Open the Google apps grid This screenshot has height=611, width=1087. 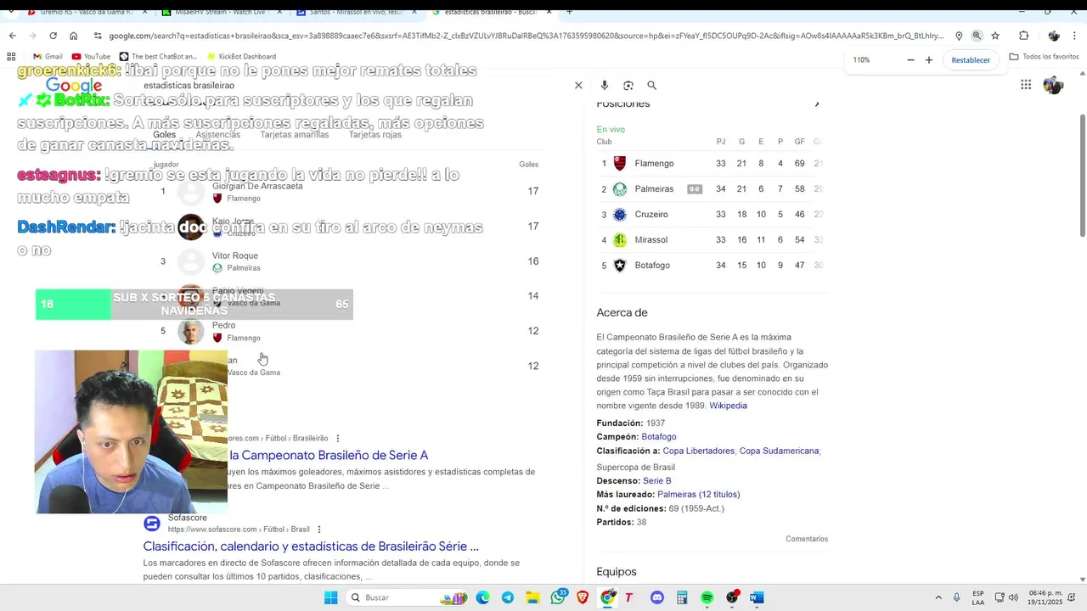point(1026,85)
